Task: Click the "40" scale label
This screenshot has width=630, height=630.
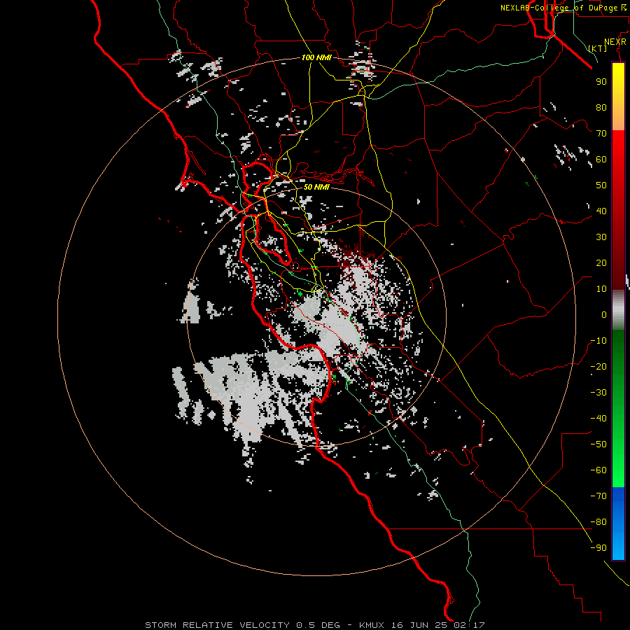Action: pos(601,211)
